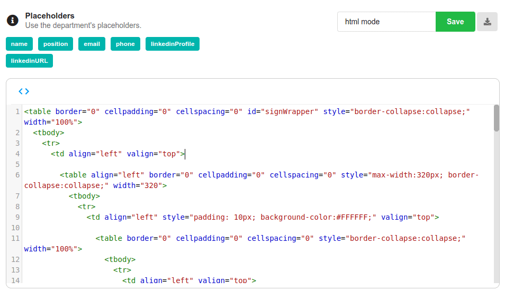The height and width of the screenshot is (300, 505).
Task: Insert the linkedinProfile placeholder
Action: pos(173,44)
